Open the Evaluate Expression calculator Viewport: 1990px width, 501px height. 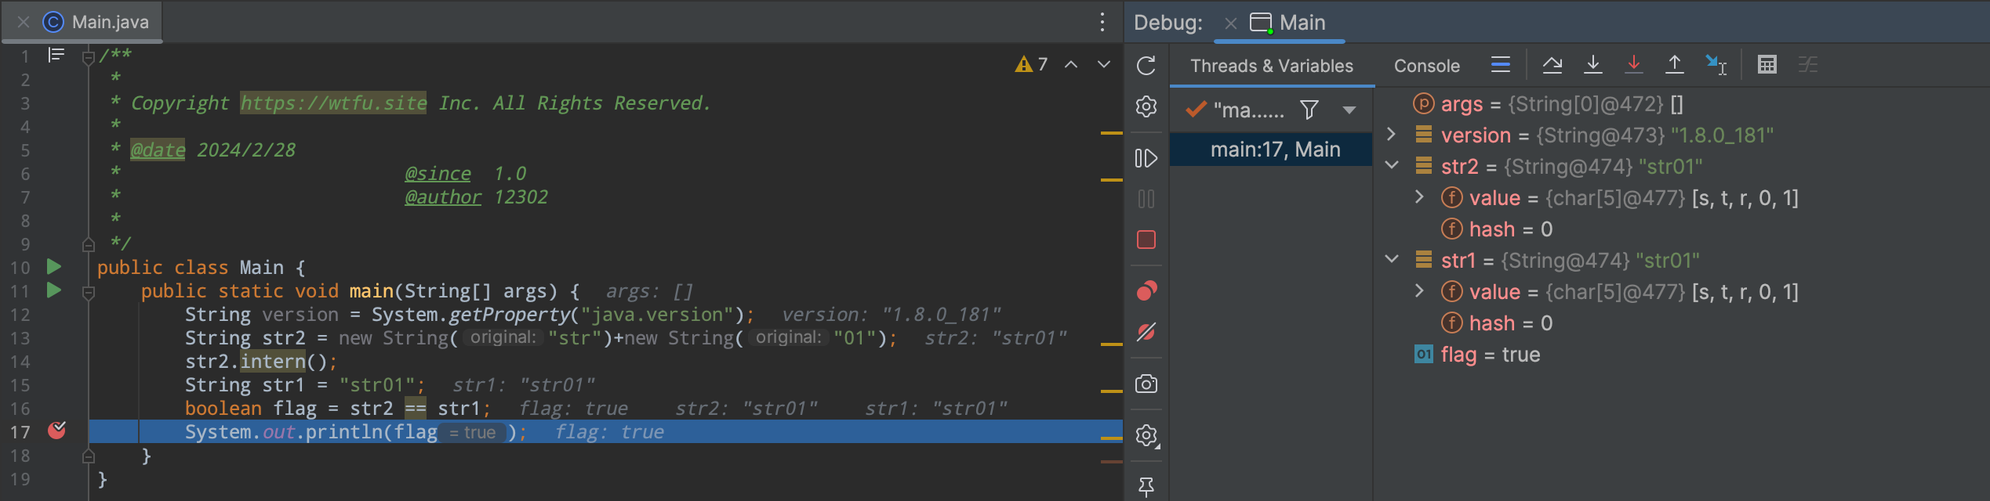coord(1767,65)
